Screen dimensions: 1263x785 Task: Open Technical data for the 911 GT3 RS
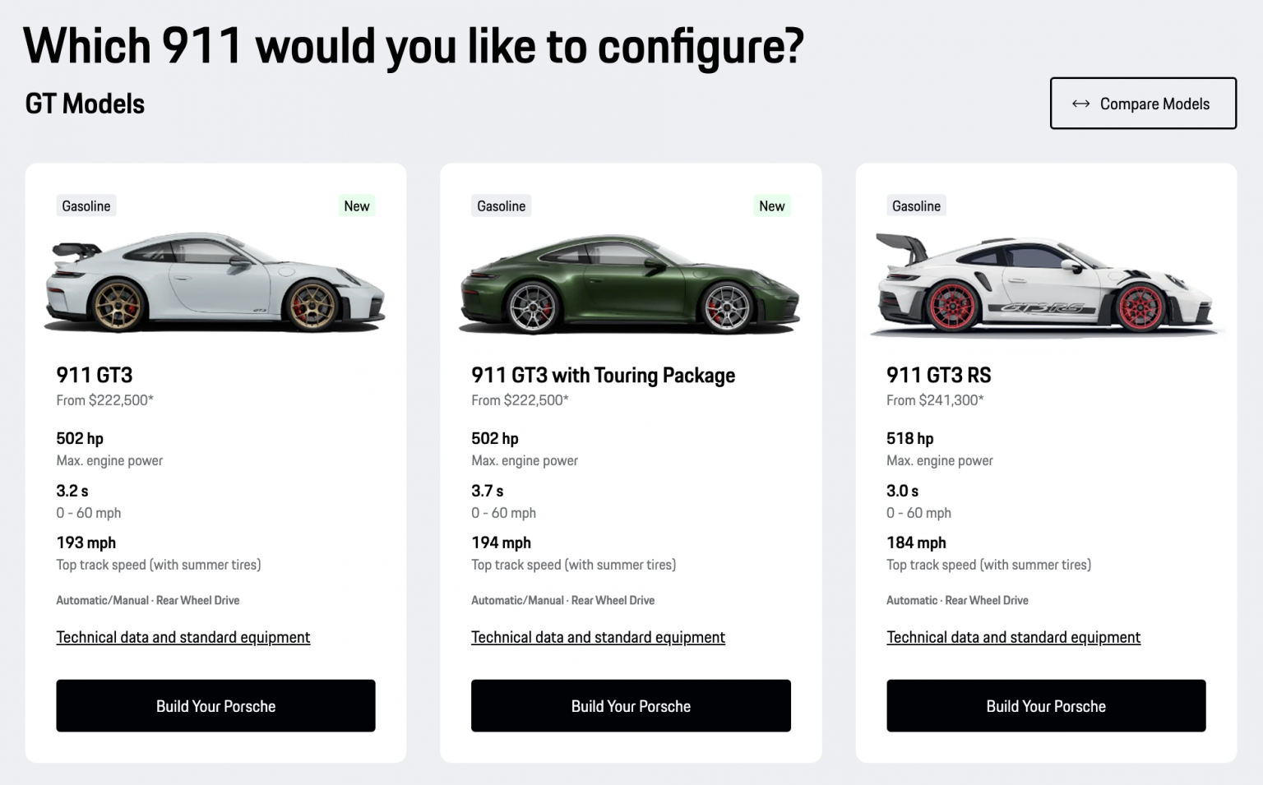tap(1013, 637)
